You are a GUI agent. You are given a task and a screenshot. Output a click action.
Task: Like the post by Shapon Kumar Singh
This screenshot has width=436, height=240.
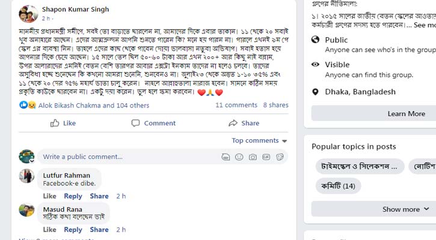click(63, 123)
